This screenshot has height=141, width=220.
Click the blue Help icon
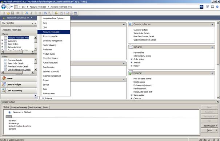click(217, 7)
